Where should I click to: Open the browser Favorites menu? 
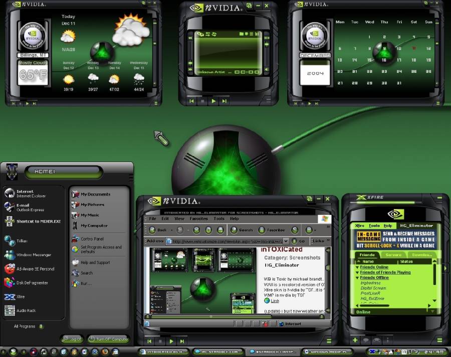(199, 218)
